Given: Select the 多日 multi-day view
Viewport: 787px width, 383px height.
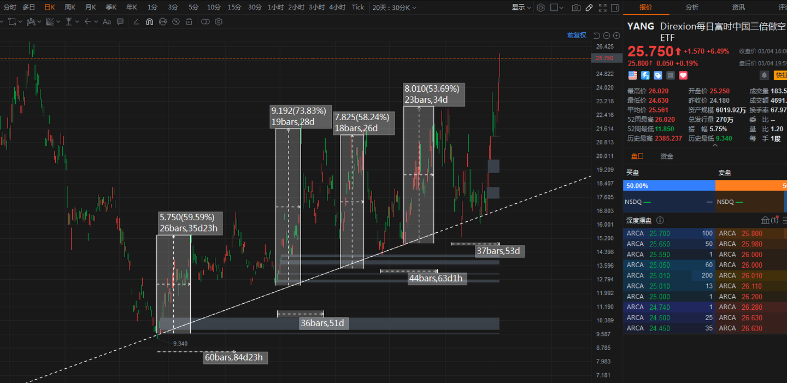Looking at the screenshot, I should 29,8.
